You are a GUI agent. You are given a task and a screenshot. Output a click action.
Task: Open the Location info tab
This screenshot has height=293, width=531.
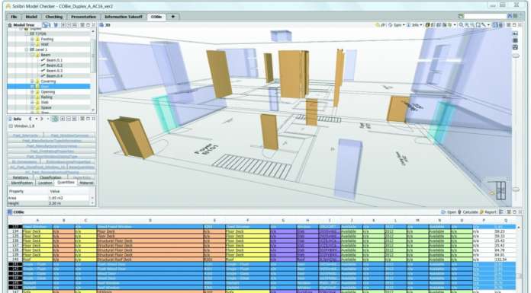[45, 183]
